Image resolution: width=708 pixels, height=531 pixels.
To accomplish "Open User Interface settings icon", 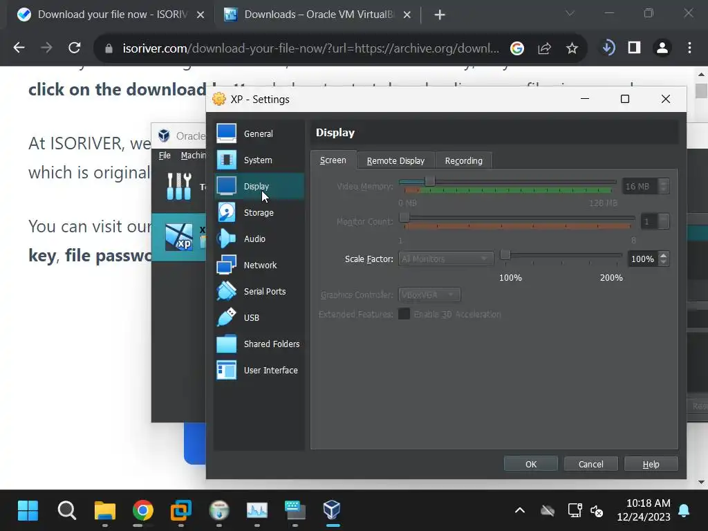I will pyautogui.click(x=226, y=370).
